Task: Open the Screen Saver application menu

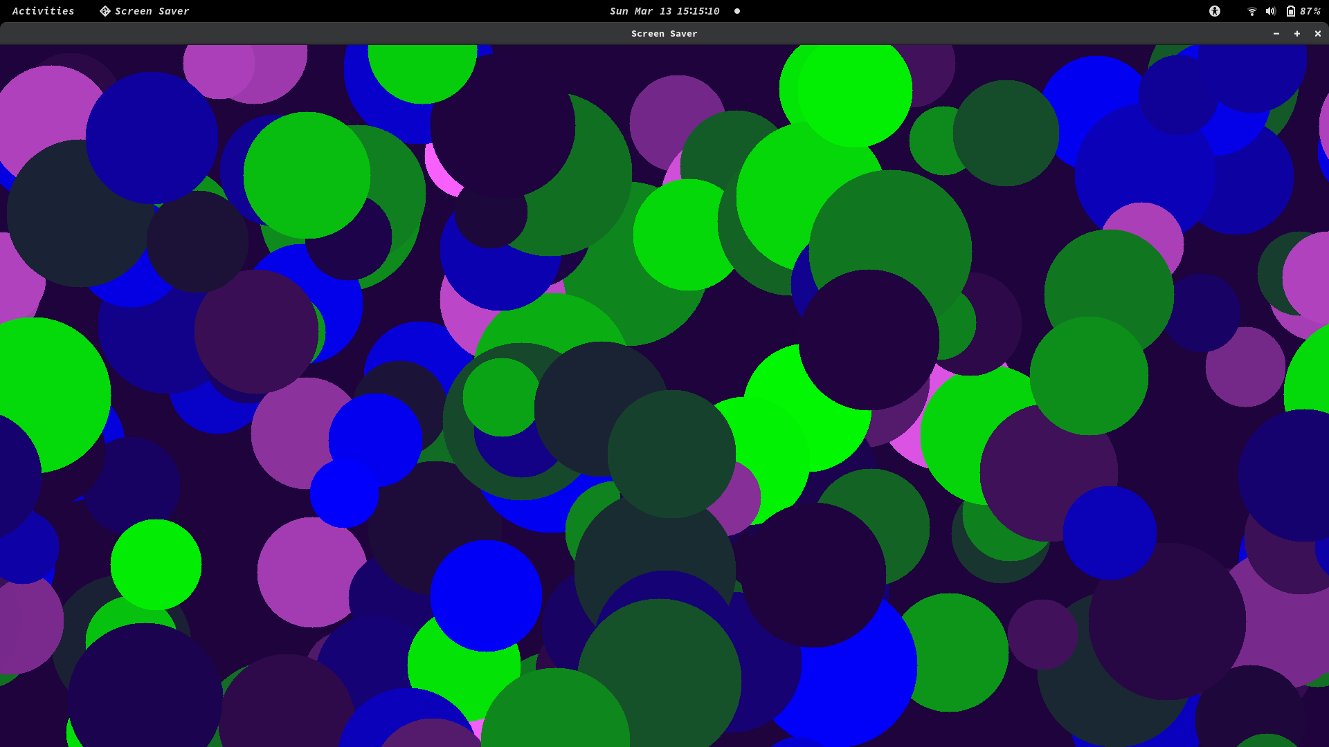Action: [152, 11]
